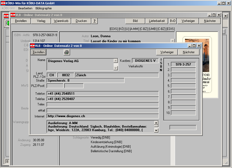The image size is (232, 168).
Task: Click the printer icon in the publisher dialog
Action: (67, 52)
